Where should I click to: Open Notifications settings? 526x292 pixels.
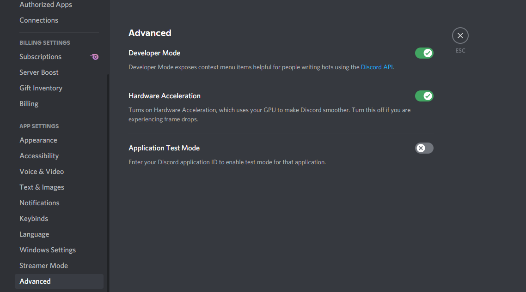39,203
